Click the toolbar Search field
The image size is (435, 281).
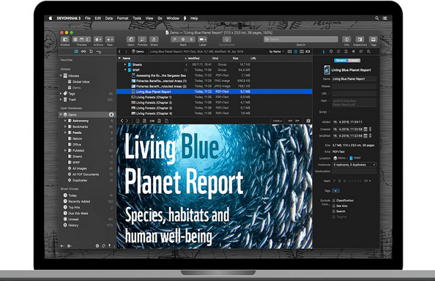(x=301, y=40)
